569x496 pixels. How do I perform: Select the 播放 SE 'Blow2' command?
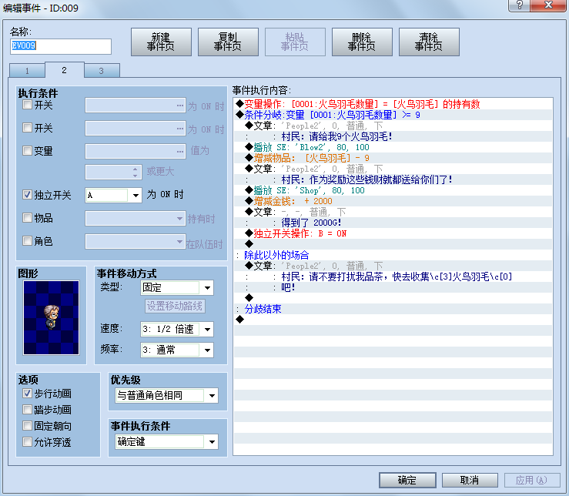click(x=393, y=147)
